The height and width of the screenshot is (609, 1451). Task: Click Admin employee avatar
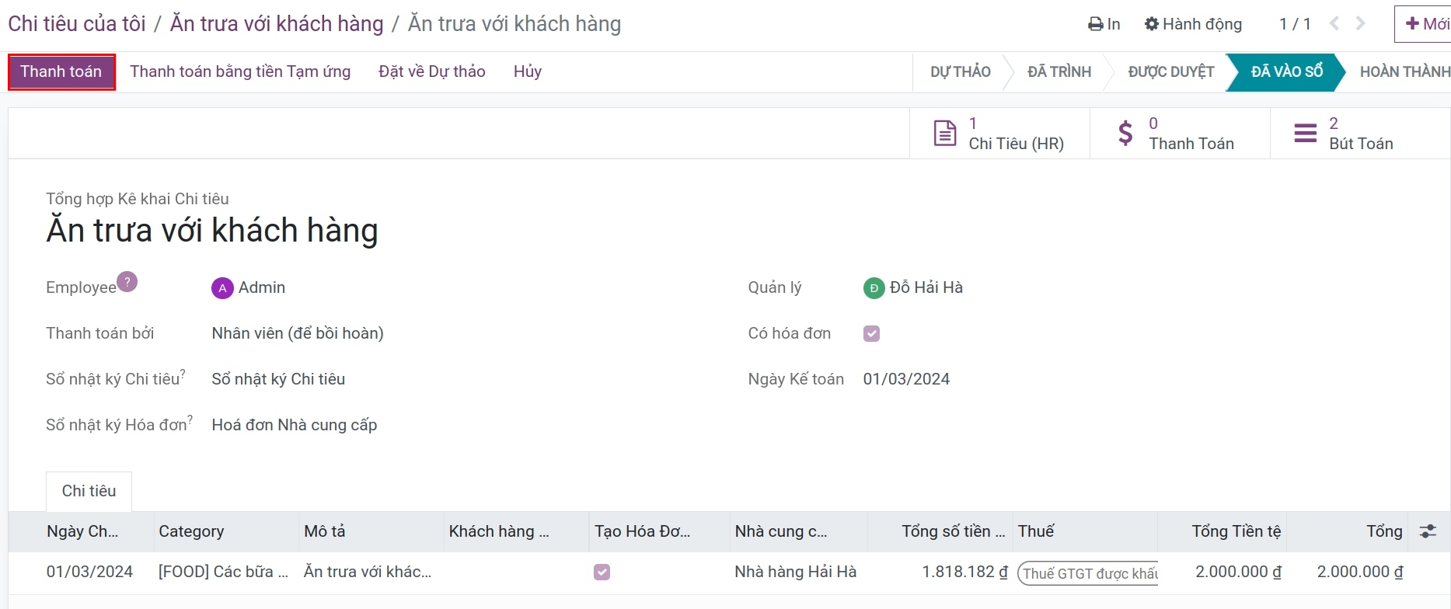coord(222,288)
